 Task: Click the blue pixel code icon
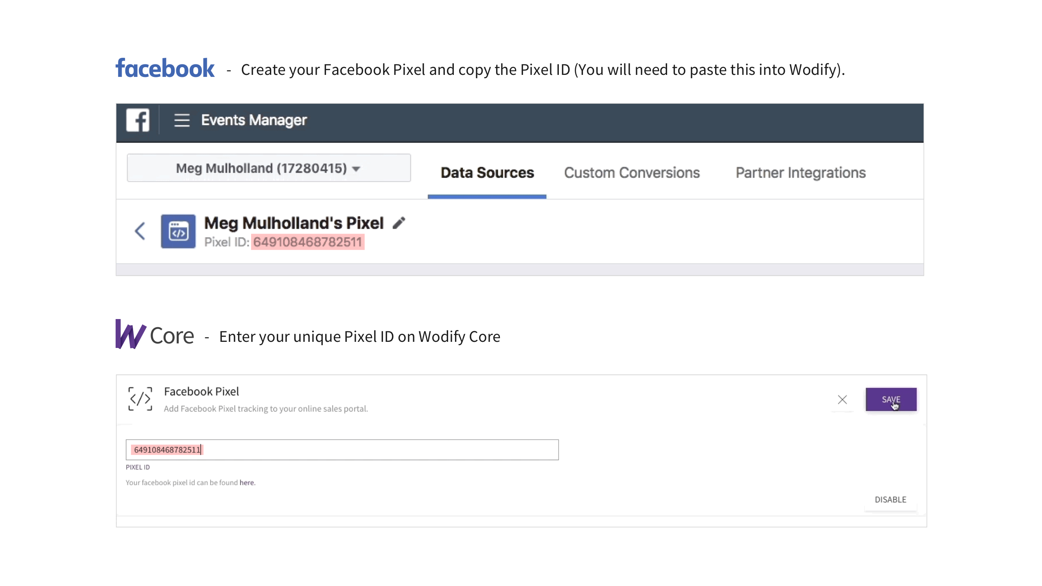178,231
